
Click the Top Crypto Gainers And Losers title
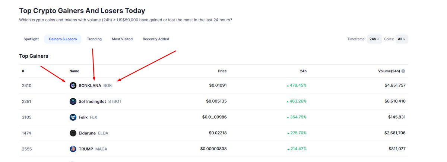(82, 11)
